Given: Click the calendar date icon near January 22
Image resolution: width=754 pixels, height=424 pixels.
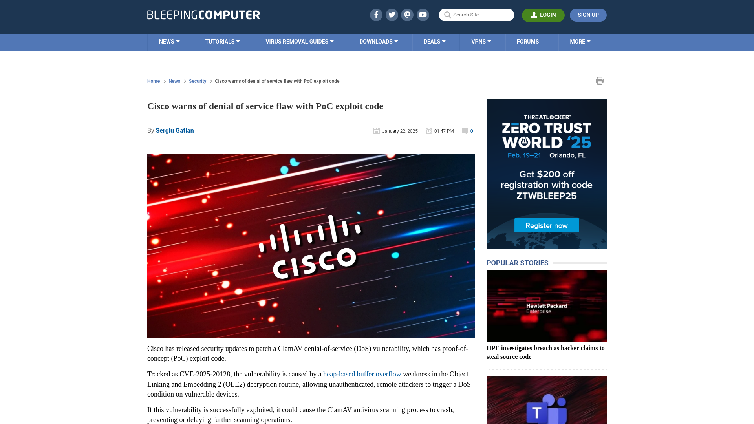Looking at the screenshot, I should [x=377, y=130].
